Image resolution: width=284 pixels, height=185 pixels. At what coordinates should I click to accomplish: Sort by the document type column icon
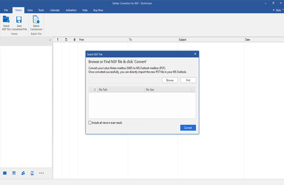66,40
